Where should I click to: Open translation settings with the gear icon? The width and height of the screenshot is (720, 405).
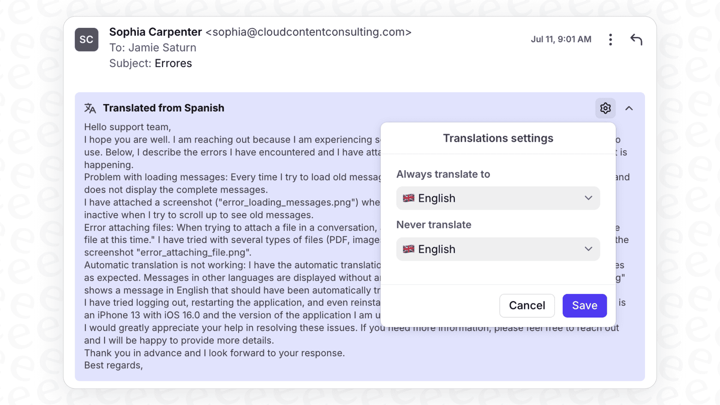pos(605,108)
